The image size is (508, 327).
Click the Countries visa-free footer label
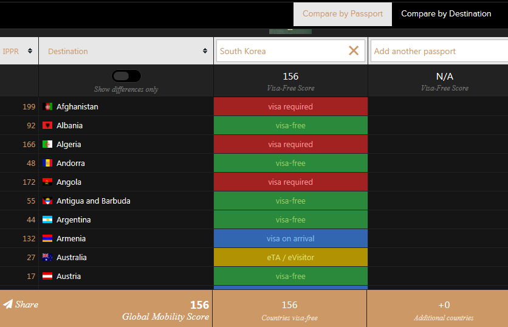[x=290, y=318]
